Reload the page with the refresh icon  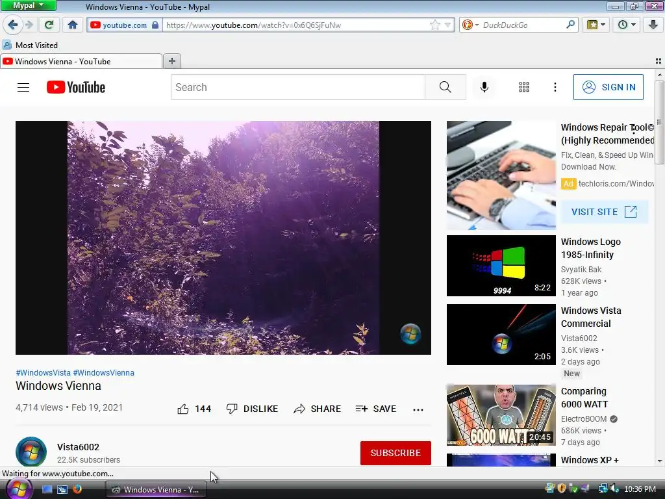pyautogui.click(x=49, y=25)
